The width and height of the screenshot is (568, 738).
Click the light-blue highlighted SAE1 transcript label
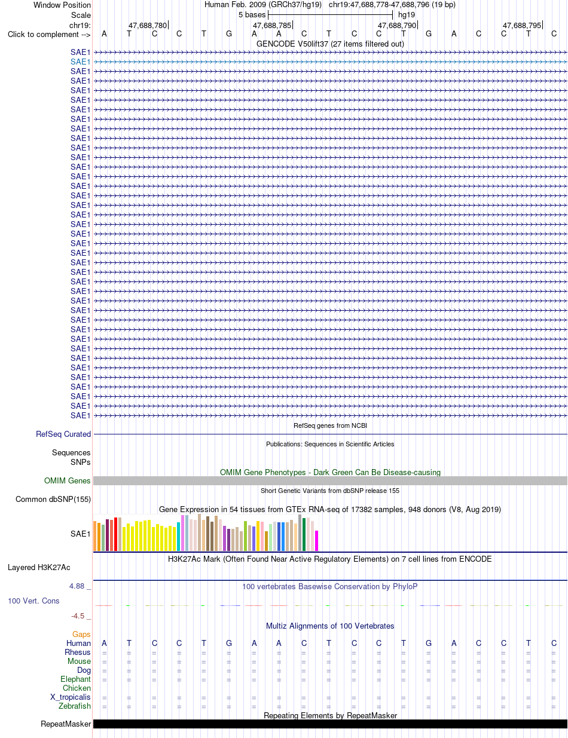81,62
